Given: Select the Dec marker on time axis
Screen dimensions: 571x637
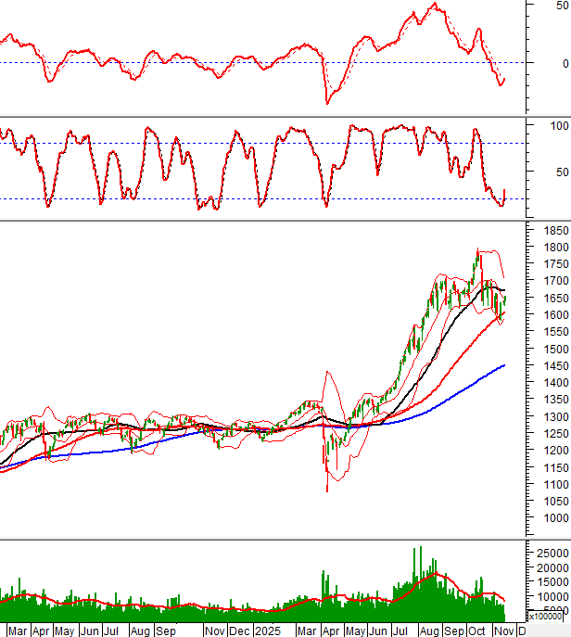Looking at the screenshot, I should pyautogui.click(x=238, y=631).
